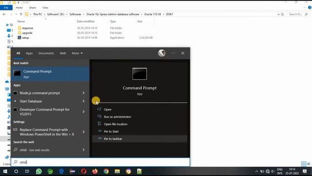Select the Command Prompt best match result
Viewport: 312px width, 176px height.
(50, 74)
